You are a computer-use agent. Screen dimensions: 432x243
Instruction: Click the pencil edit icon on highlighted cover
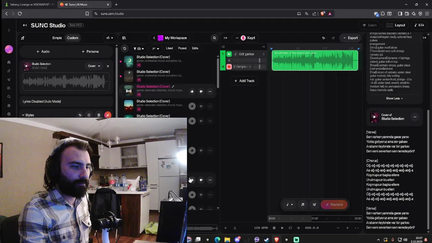click(x=173, y=86)
